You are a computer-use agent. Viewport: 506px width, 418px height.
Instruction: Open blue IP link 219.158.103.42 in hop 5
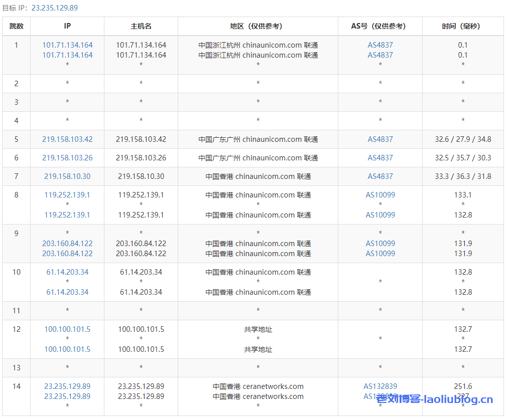(67, 139)
